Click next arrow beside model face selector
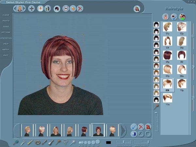The height and width of the screenshot is (147, 196). coord(24,8)
